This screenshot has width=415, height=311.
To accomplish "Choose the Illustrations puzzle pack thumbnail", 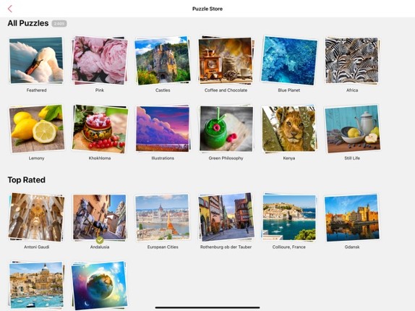I will tap(163, 129).
